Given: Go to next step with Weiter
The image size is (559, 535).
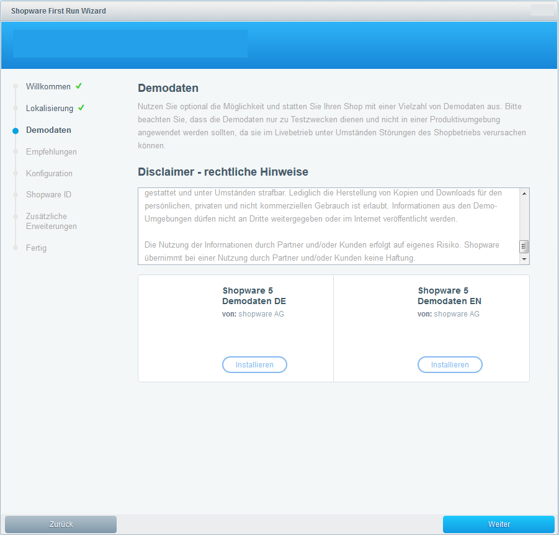Looking at the screenshot, I should click(x=498, y=524).
